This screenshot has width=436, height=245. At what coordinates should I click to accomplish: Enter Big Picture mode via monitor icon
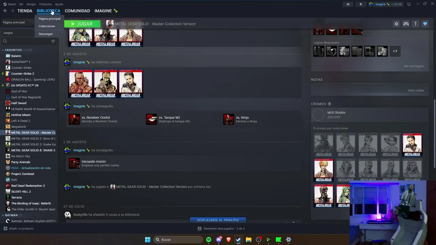point(409,4)
